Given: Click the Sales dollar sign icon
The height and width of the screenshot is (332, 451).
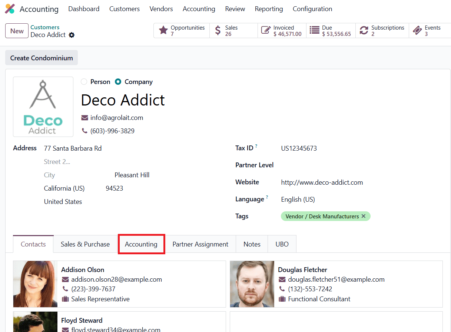Looking at the screenshot, I should pyautogui.click(x=218, y=30).
